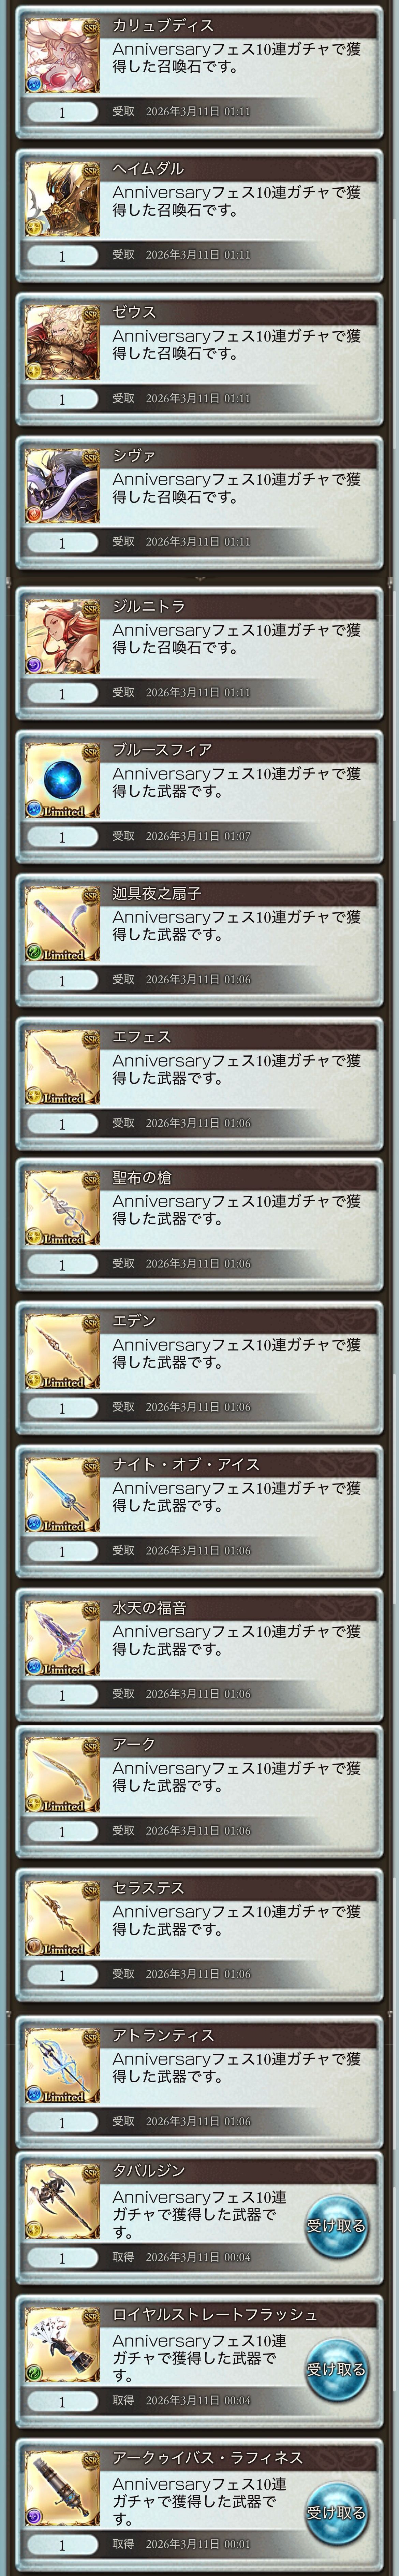Tap the シヴァ summon portrait
The image size is (399, 2576).
click(62, 487)
